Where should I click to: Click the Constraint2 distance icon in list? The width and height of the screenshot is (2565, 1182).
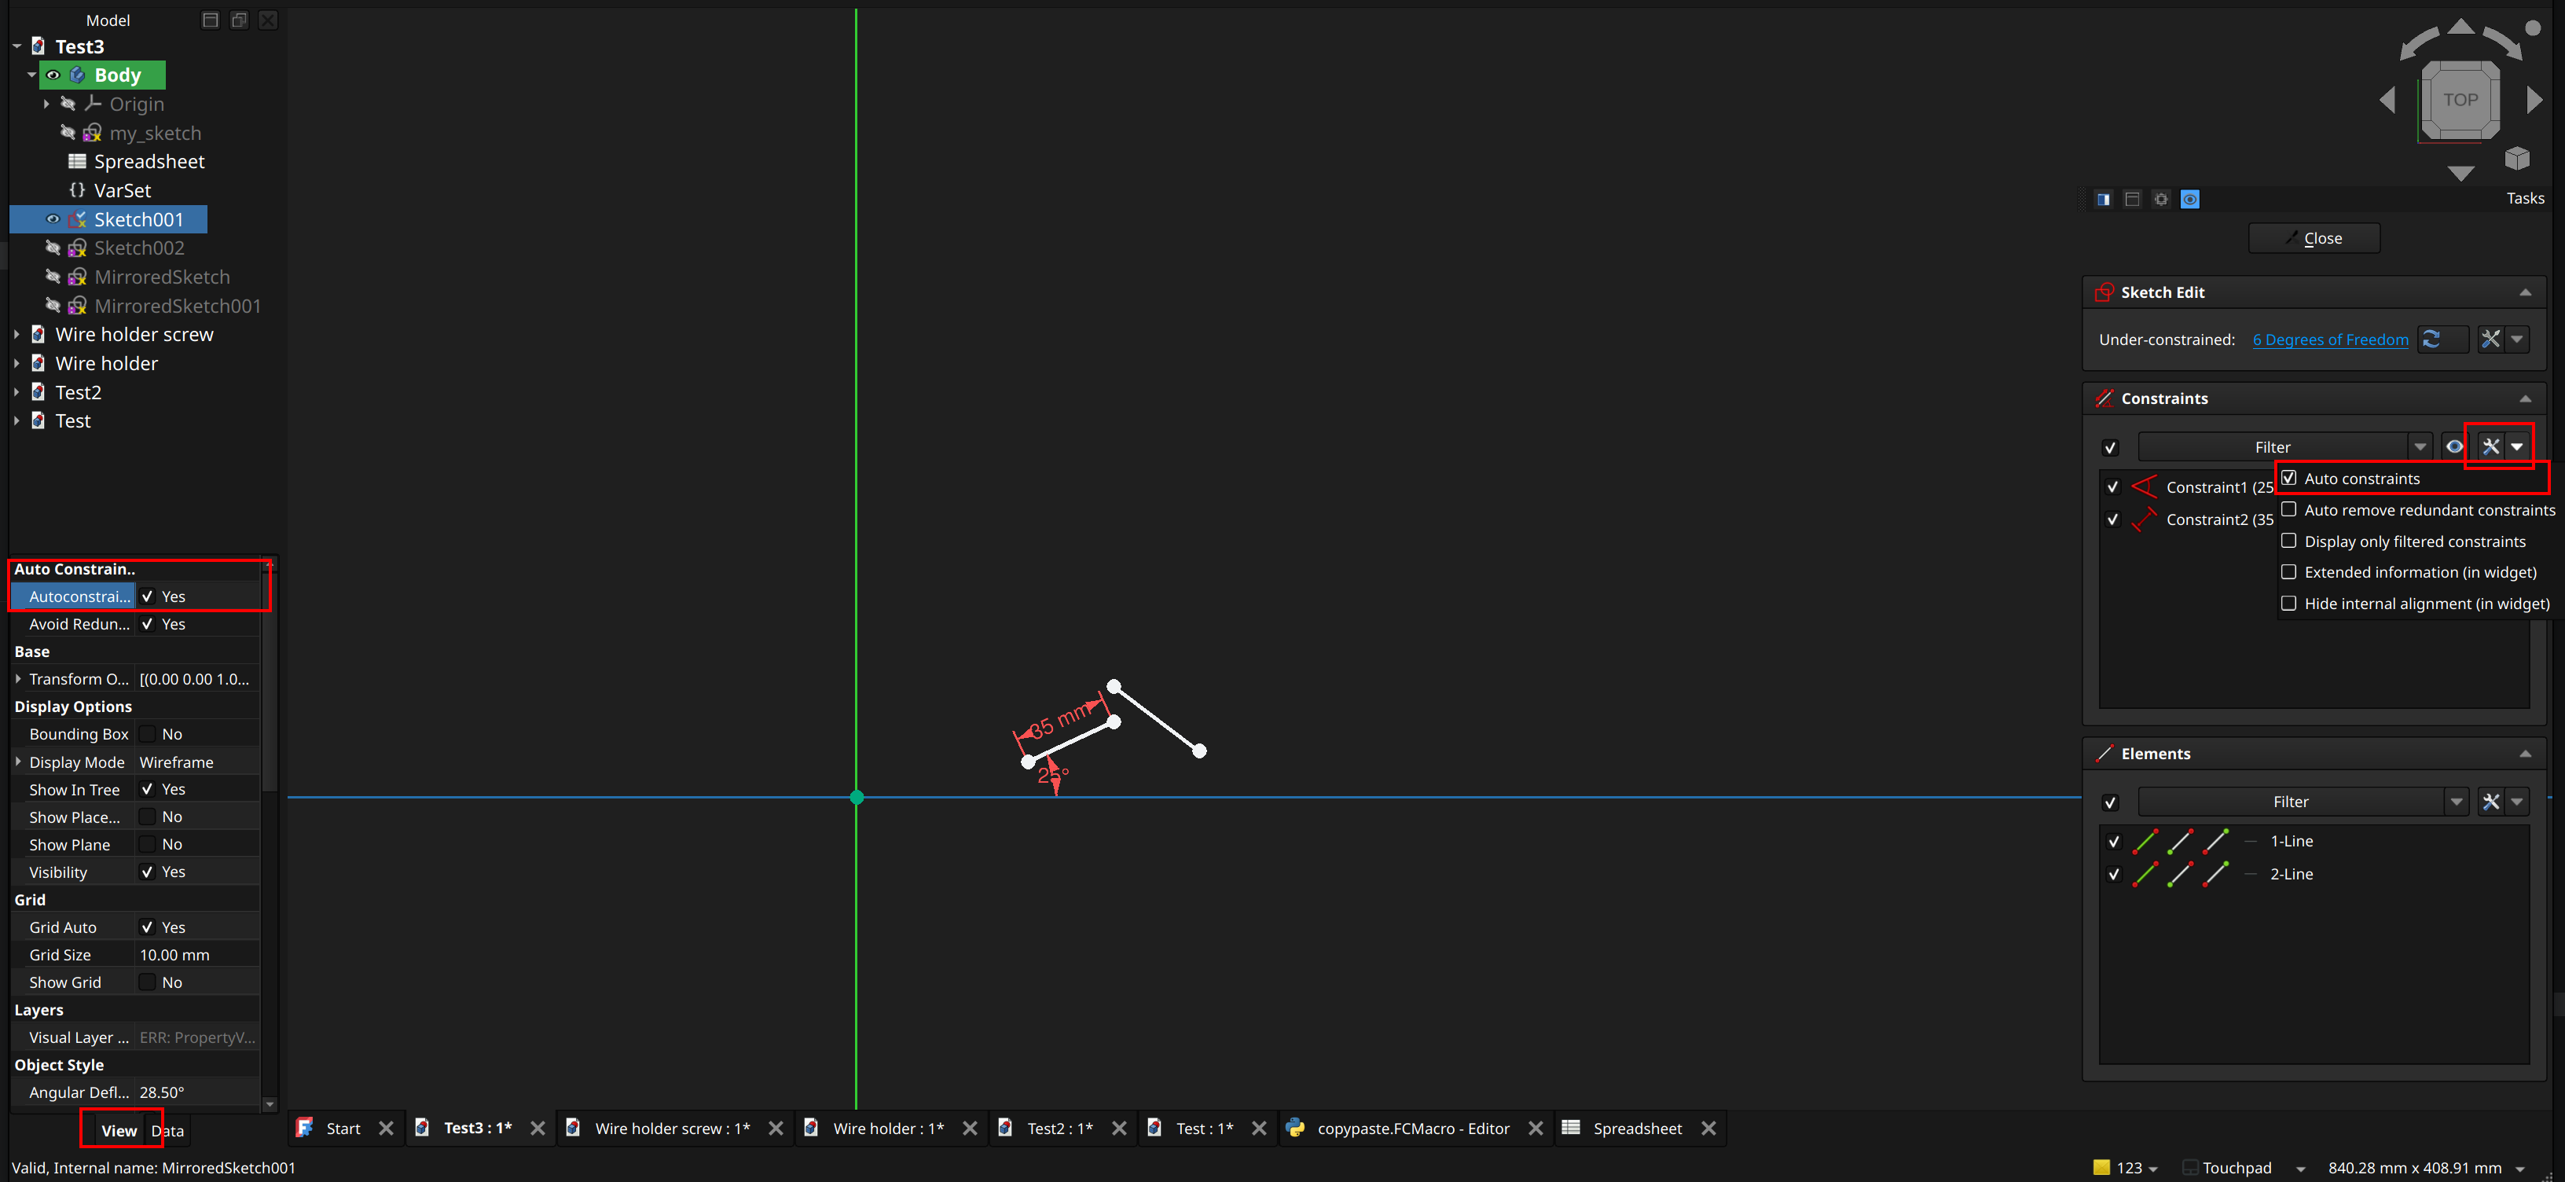click(x=2144, y=519)
